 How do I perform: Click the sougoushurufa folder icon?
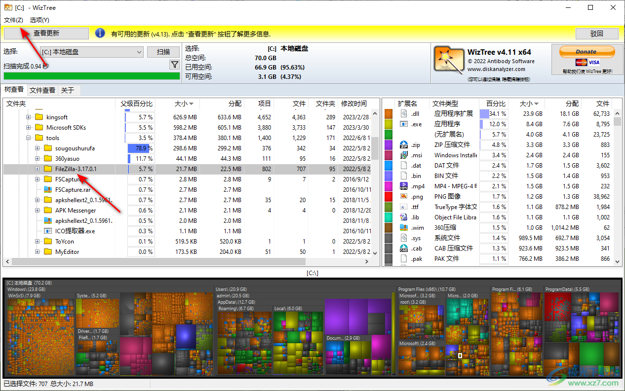coord(48,148)
